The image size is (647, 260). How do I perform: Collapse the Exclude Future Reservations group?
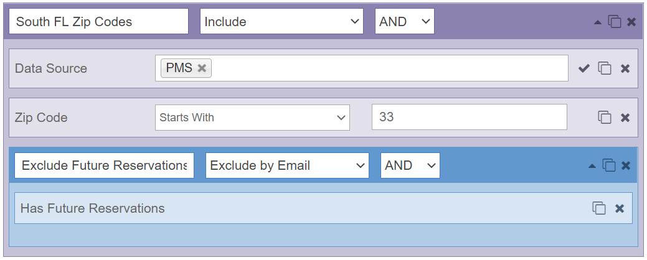pyautogui.click(x=592, y=166)
